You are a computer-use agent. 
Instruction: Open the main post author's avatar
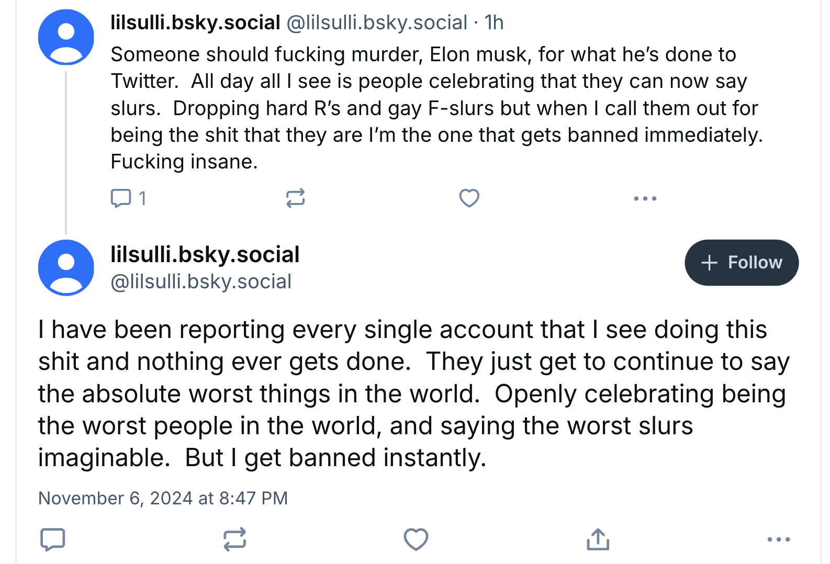tap(66, 267)
